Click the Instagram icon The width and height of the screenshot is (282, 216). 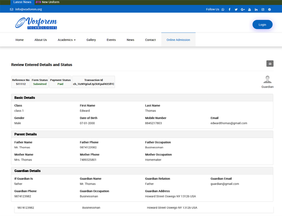[263, 10]
